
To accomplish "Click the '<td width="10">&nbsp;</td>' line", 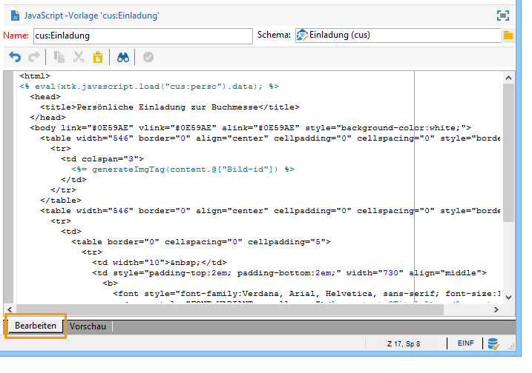I will pyautogui.click(x=160, y=262).
